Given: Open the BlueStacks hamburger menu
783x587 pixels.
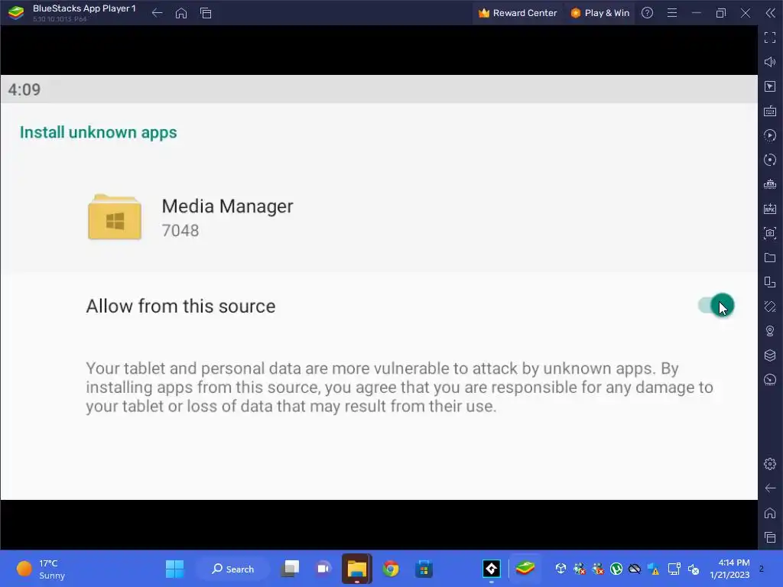Looking at the screenshot, I should pyautogui.click(x=672, y=13).
